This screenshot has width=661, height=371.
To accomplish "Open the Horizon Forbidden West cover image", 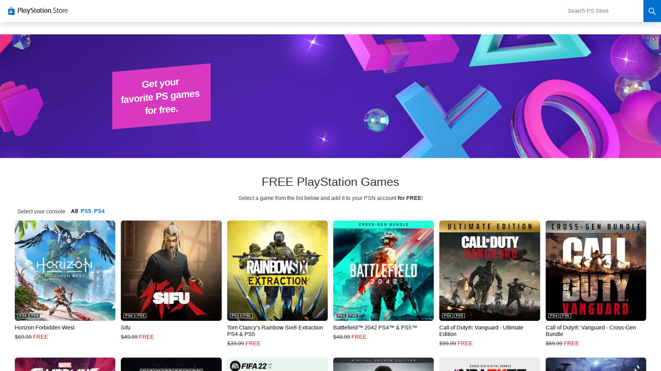I will pyautogui.click(x=65, y=271).
